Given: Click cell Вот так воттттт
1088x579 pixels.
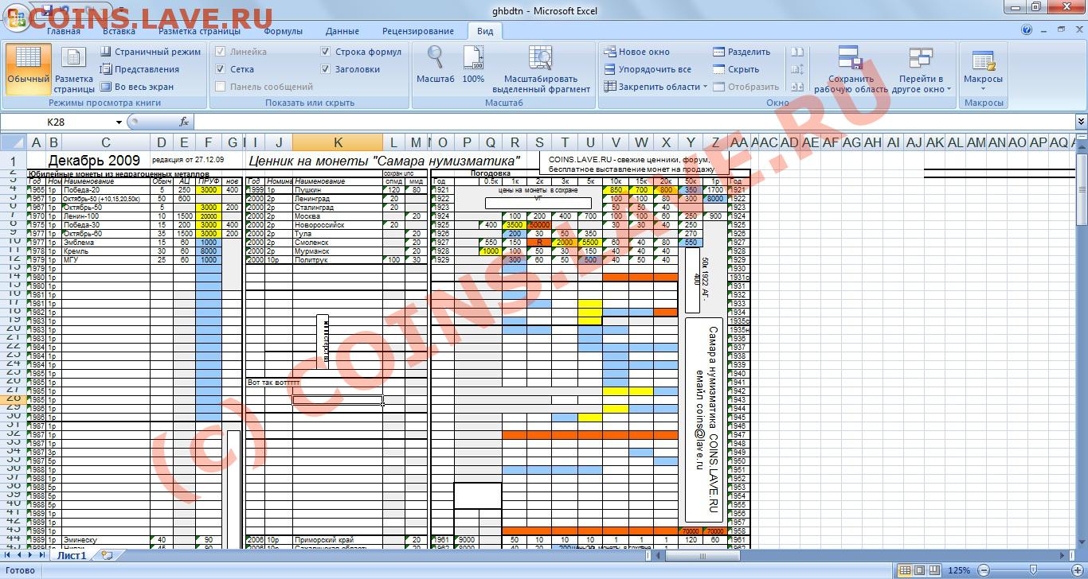Looking at the screenshot, I should pos(275,383).
